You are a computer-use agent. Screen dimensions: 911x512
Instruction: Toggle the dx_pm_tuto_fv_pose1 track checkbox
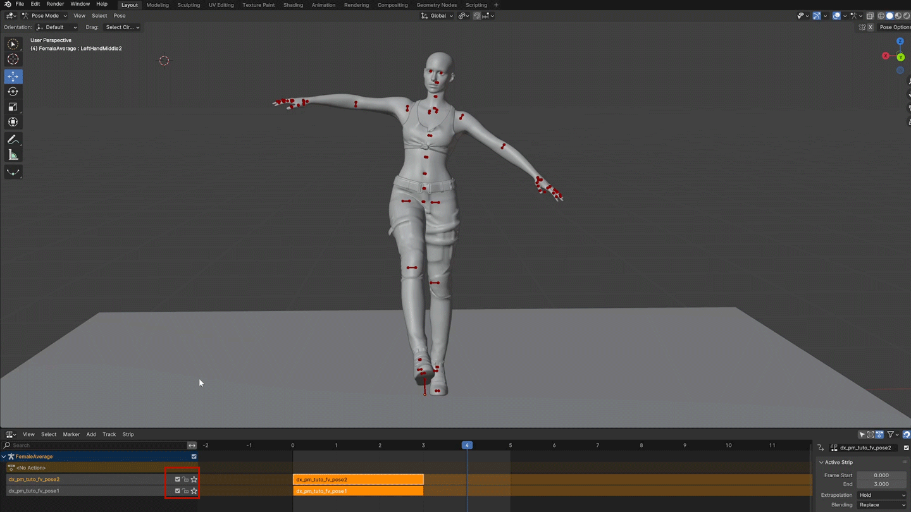[x=178, y=491]
